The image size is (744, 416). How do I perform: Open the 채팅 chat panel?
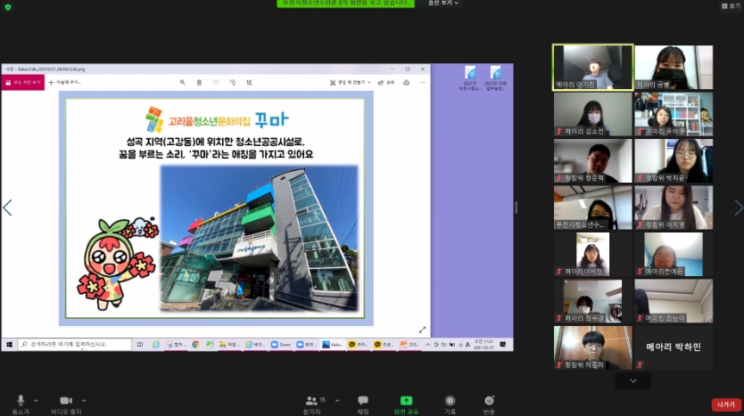(363, 404)
